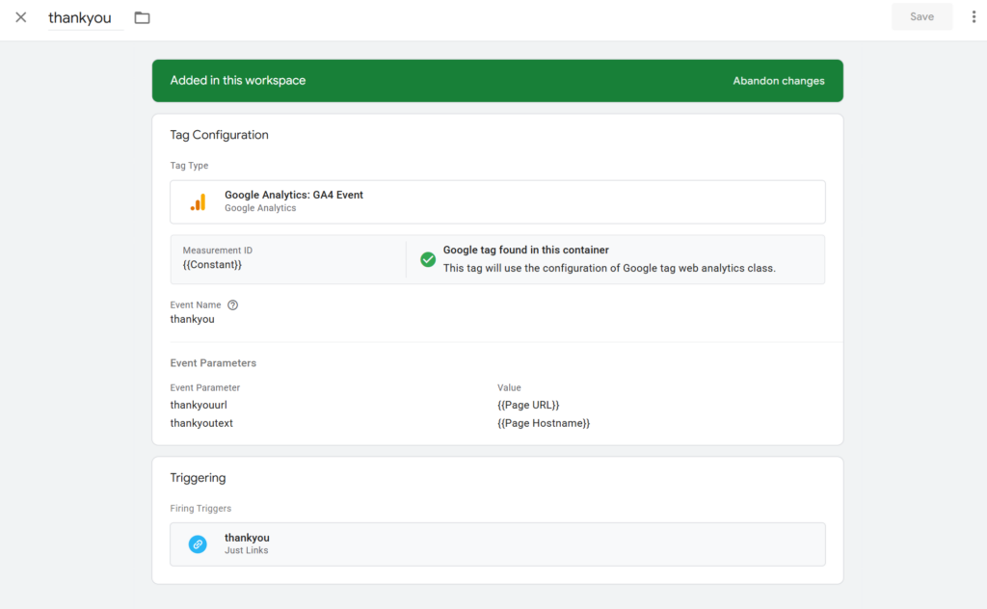The width and height of the screenshot is (987, 609).
Task: Click Abandon changes in green banner
Action: pyautogui.click(x=778, y=81)
